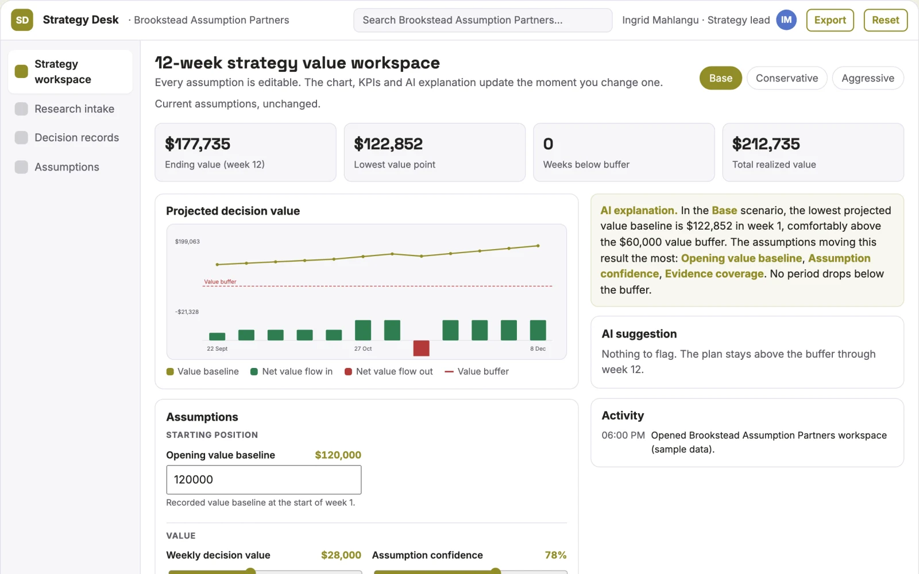This screenshot has height=574, width=919.
Task: Adjust the Assumption confidence slider
Action: click(470, 571)
